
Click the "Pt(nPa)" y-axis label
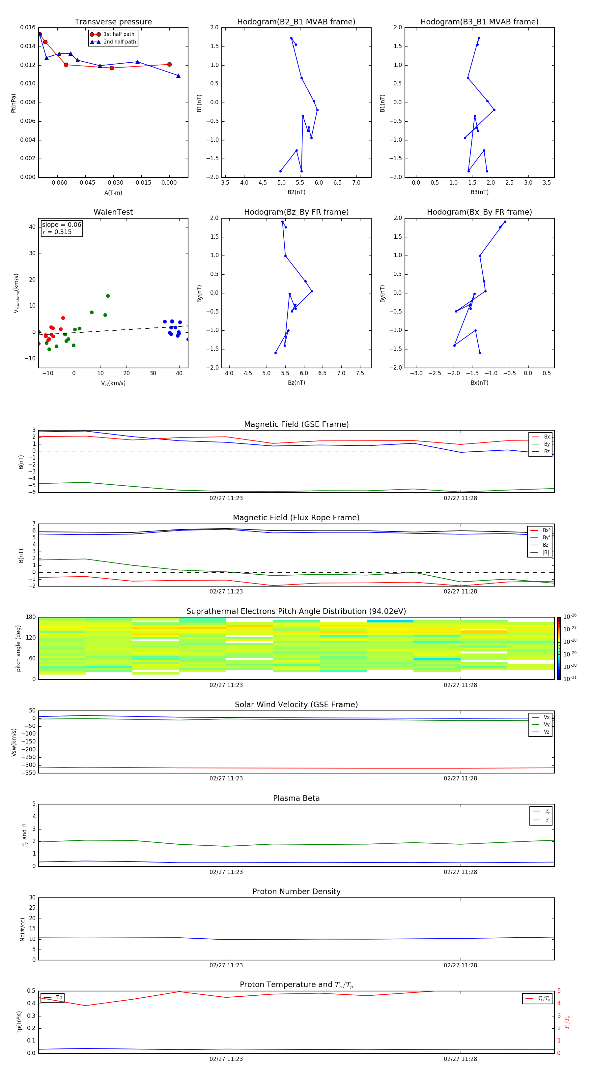(x=14, y=103)
